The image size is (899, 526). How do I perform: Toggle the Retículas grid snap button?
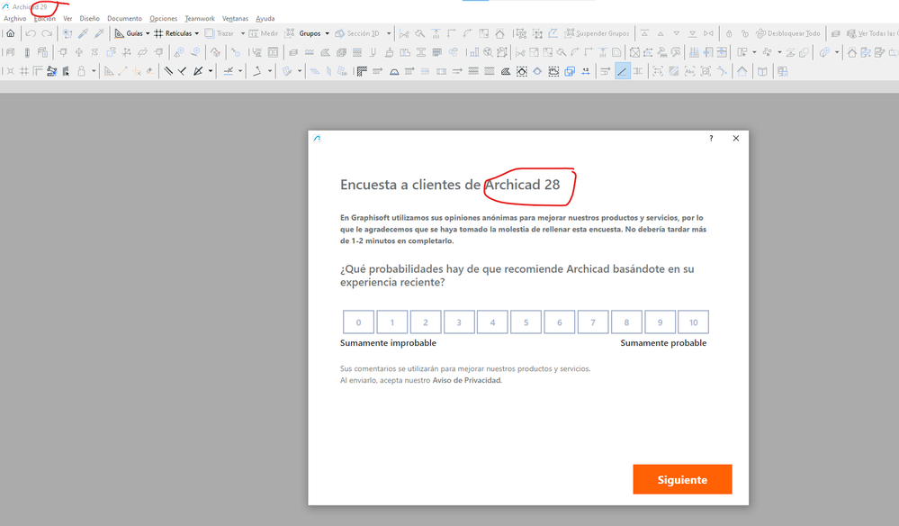[173, 33]
